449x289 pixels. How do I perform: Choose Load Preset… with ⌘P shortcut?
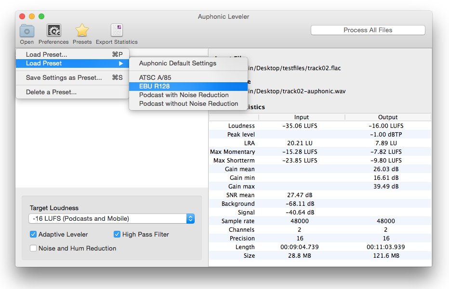pos(72,54)
